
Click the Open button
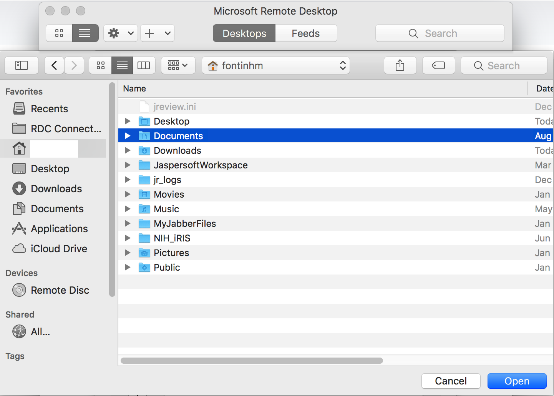(517, 381)
